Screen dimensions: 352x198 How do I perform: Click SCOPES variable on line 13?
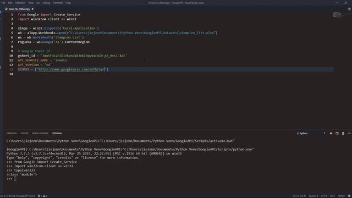[24, 69]
